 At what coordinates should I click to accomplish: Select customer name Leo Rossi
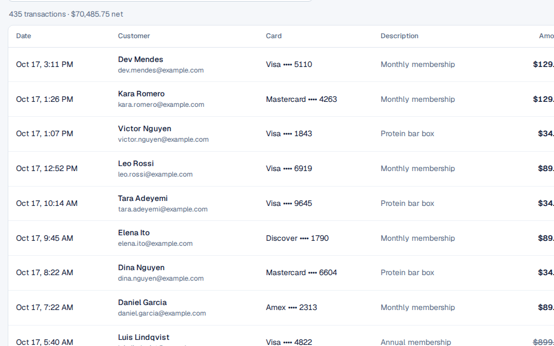pos(136,163)
